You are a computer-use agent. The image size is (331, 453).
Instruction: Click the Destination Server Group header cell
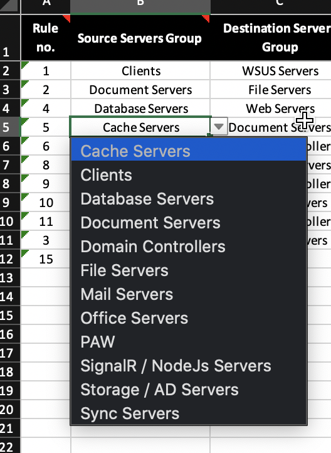coord(271,38)
